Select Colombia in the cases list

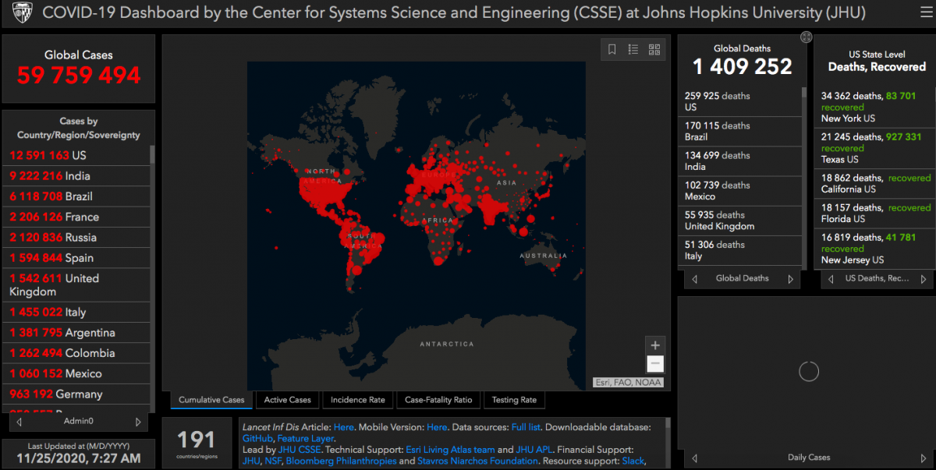point(76,352)
